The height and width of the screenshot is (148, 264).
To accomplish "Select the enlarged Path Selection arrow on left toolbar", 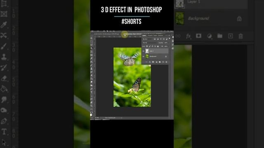I will pos(4,142).
